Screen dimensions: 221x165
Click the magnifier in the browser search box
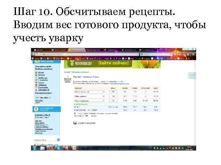pos(171,54)
